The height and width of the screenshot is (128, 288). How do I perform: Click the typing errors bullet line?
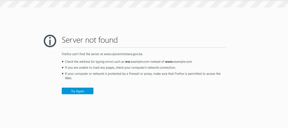click(x=128, y=62)
